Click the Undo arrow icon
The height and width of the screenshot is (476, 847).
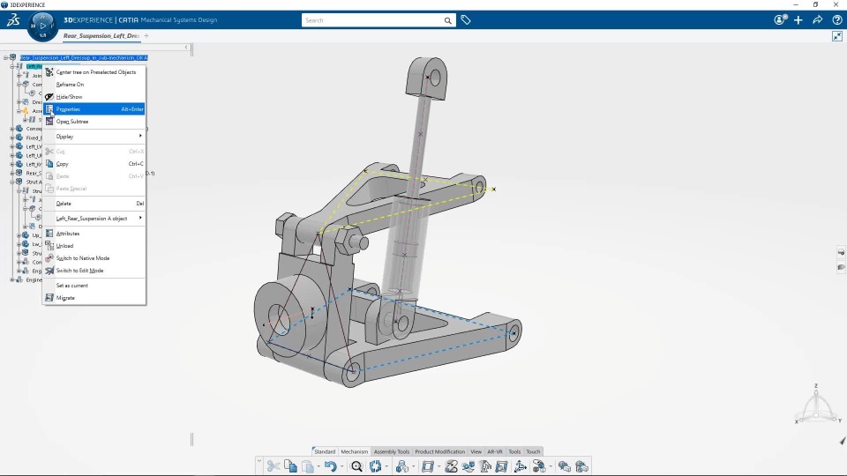[331, 466]
